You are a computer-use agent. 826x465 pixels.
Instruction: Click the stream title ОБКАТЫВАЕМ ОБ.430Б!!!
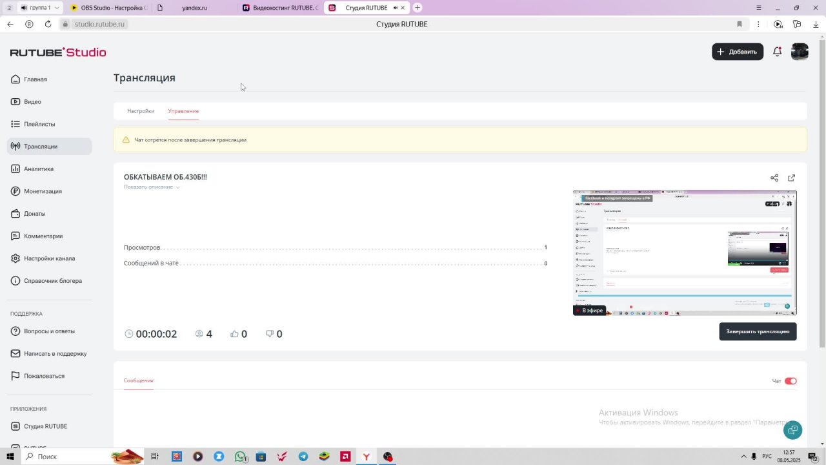[x=165, y=177]
